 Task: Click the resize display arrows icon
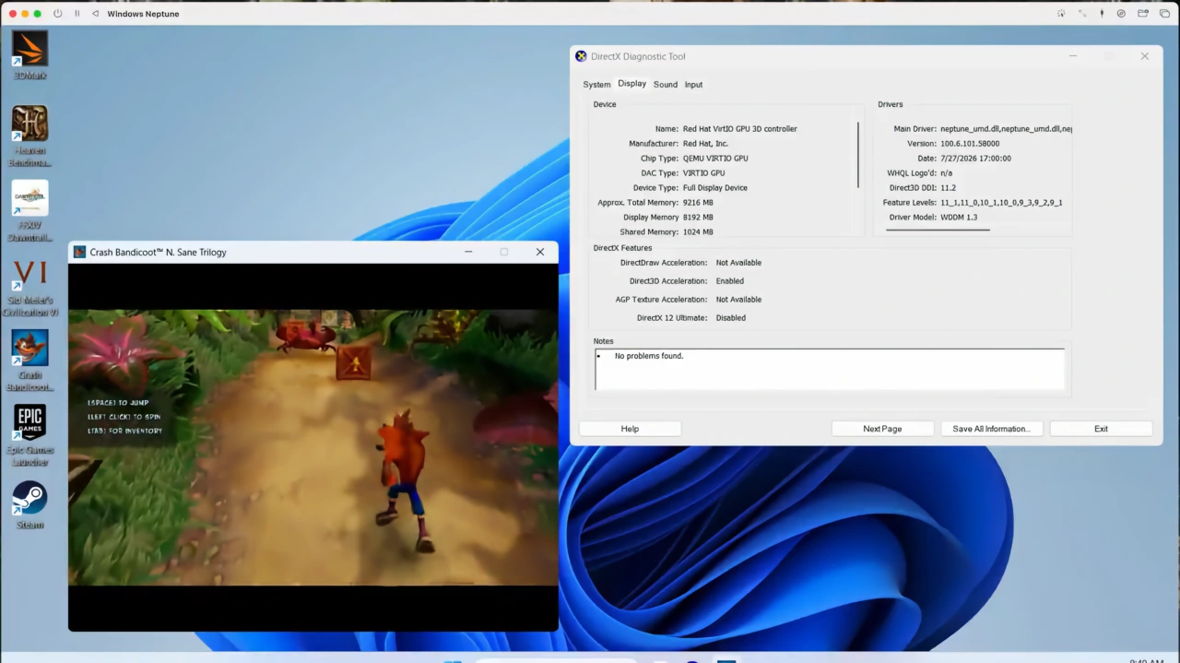tap(1082, 14)
